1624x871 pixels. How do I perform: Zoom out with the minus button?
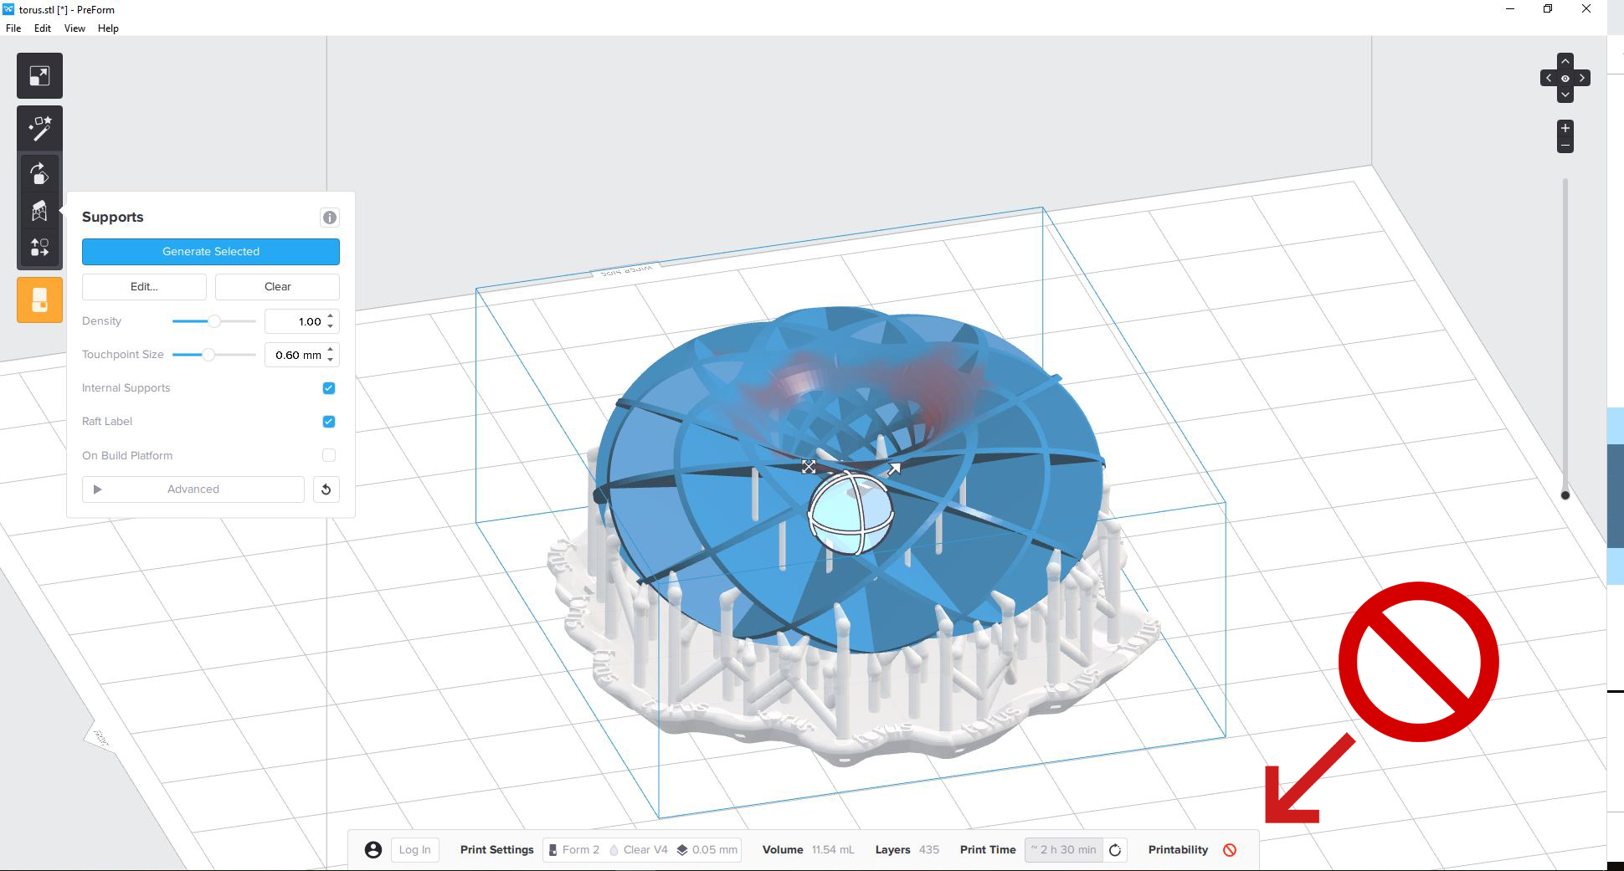(x=1565, y=145)
